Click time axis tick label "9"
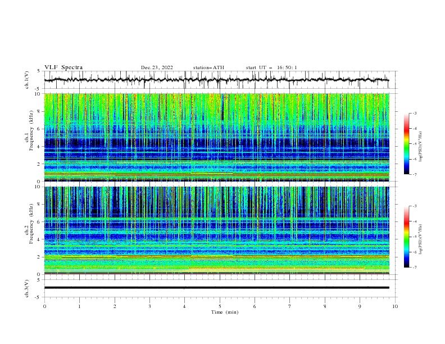The width and height of the screenshot is (445, 344). (x=360, y=306)
